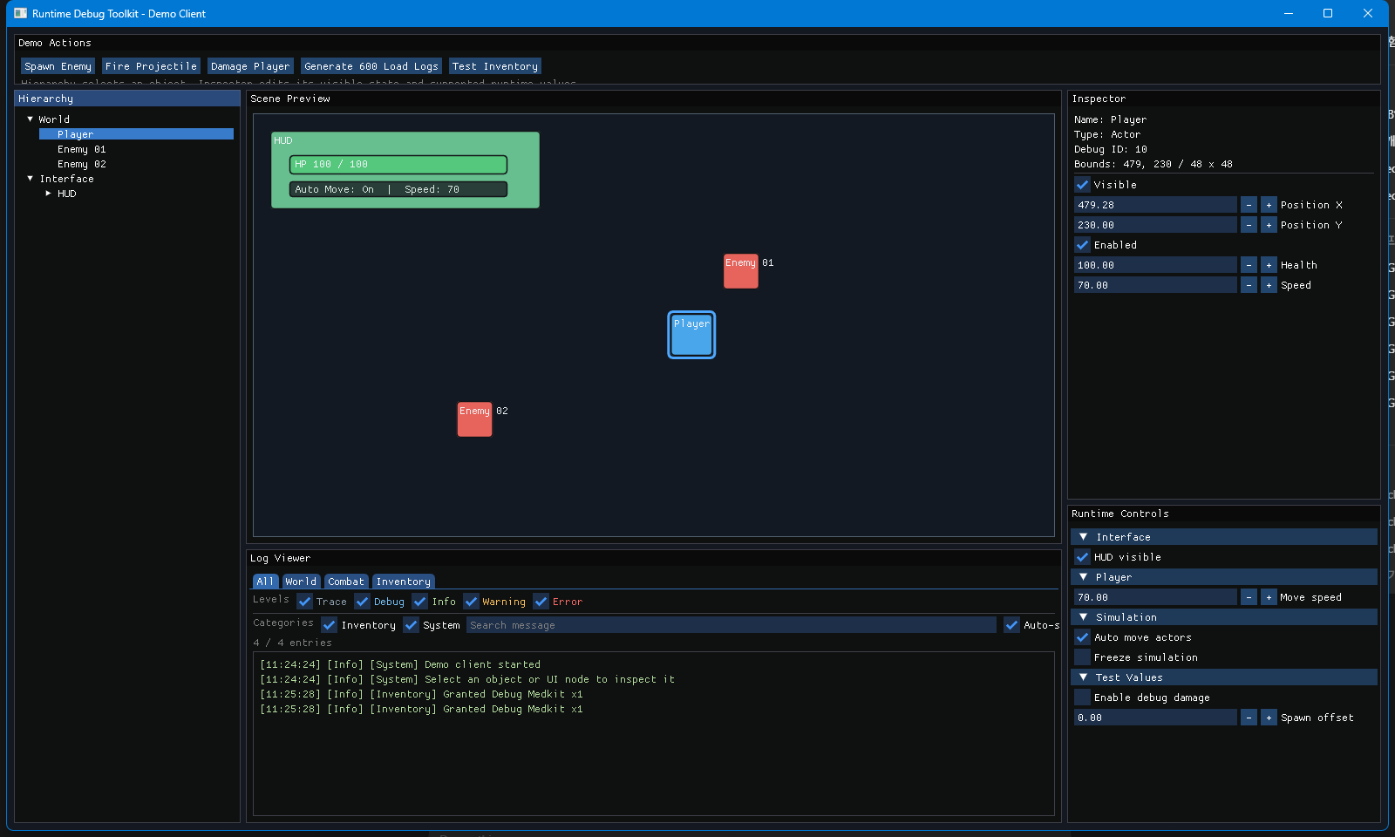
Task: Select Enemy 01 in the hierarchy
Action: click(x=81, y=149)
